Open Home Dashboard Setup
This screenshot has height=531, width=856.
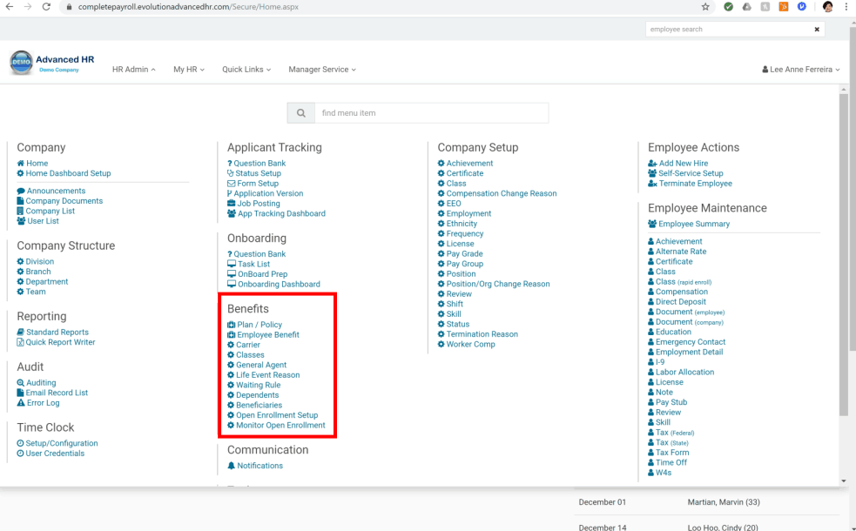[x=68, y=173]
